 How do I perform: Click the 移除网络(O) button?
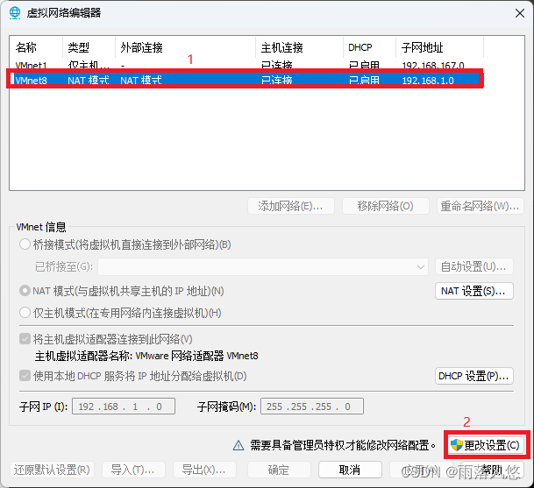pos(385,206)
